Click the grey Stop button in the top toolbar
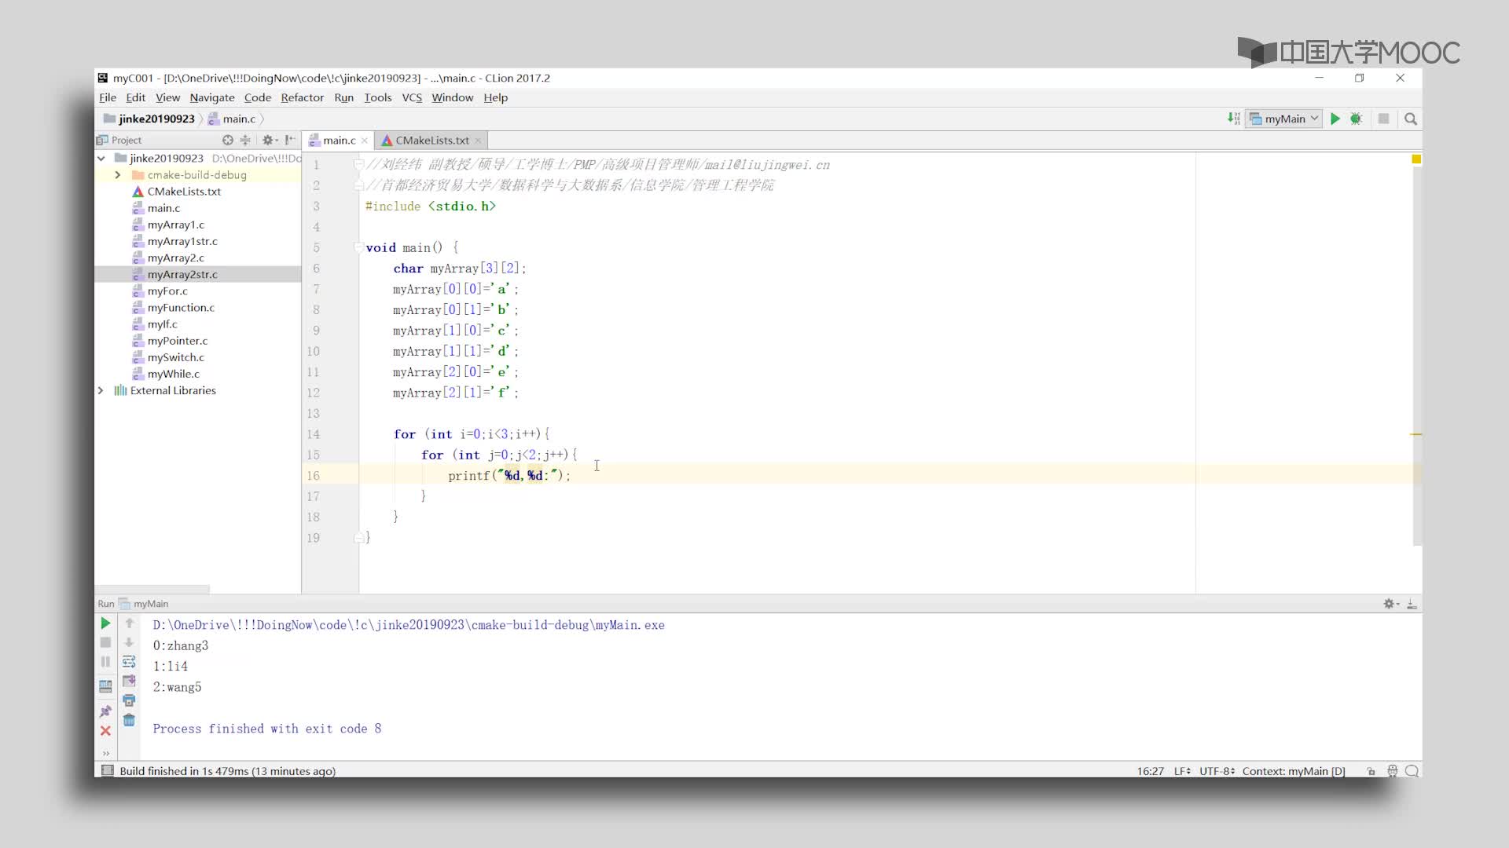1509x848 pixels. point(1383,119)
